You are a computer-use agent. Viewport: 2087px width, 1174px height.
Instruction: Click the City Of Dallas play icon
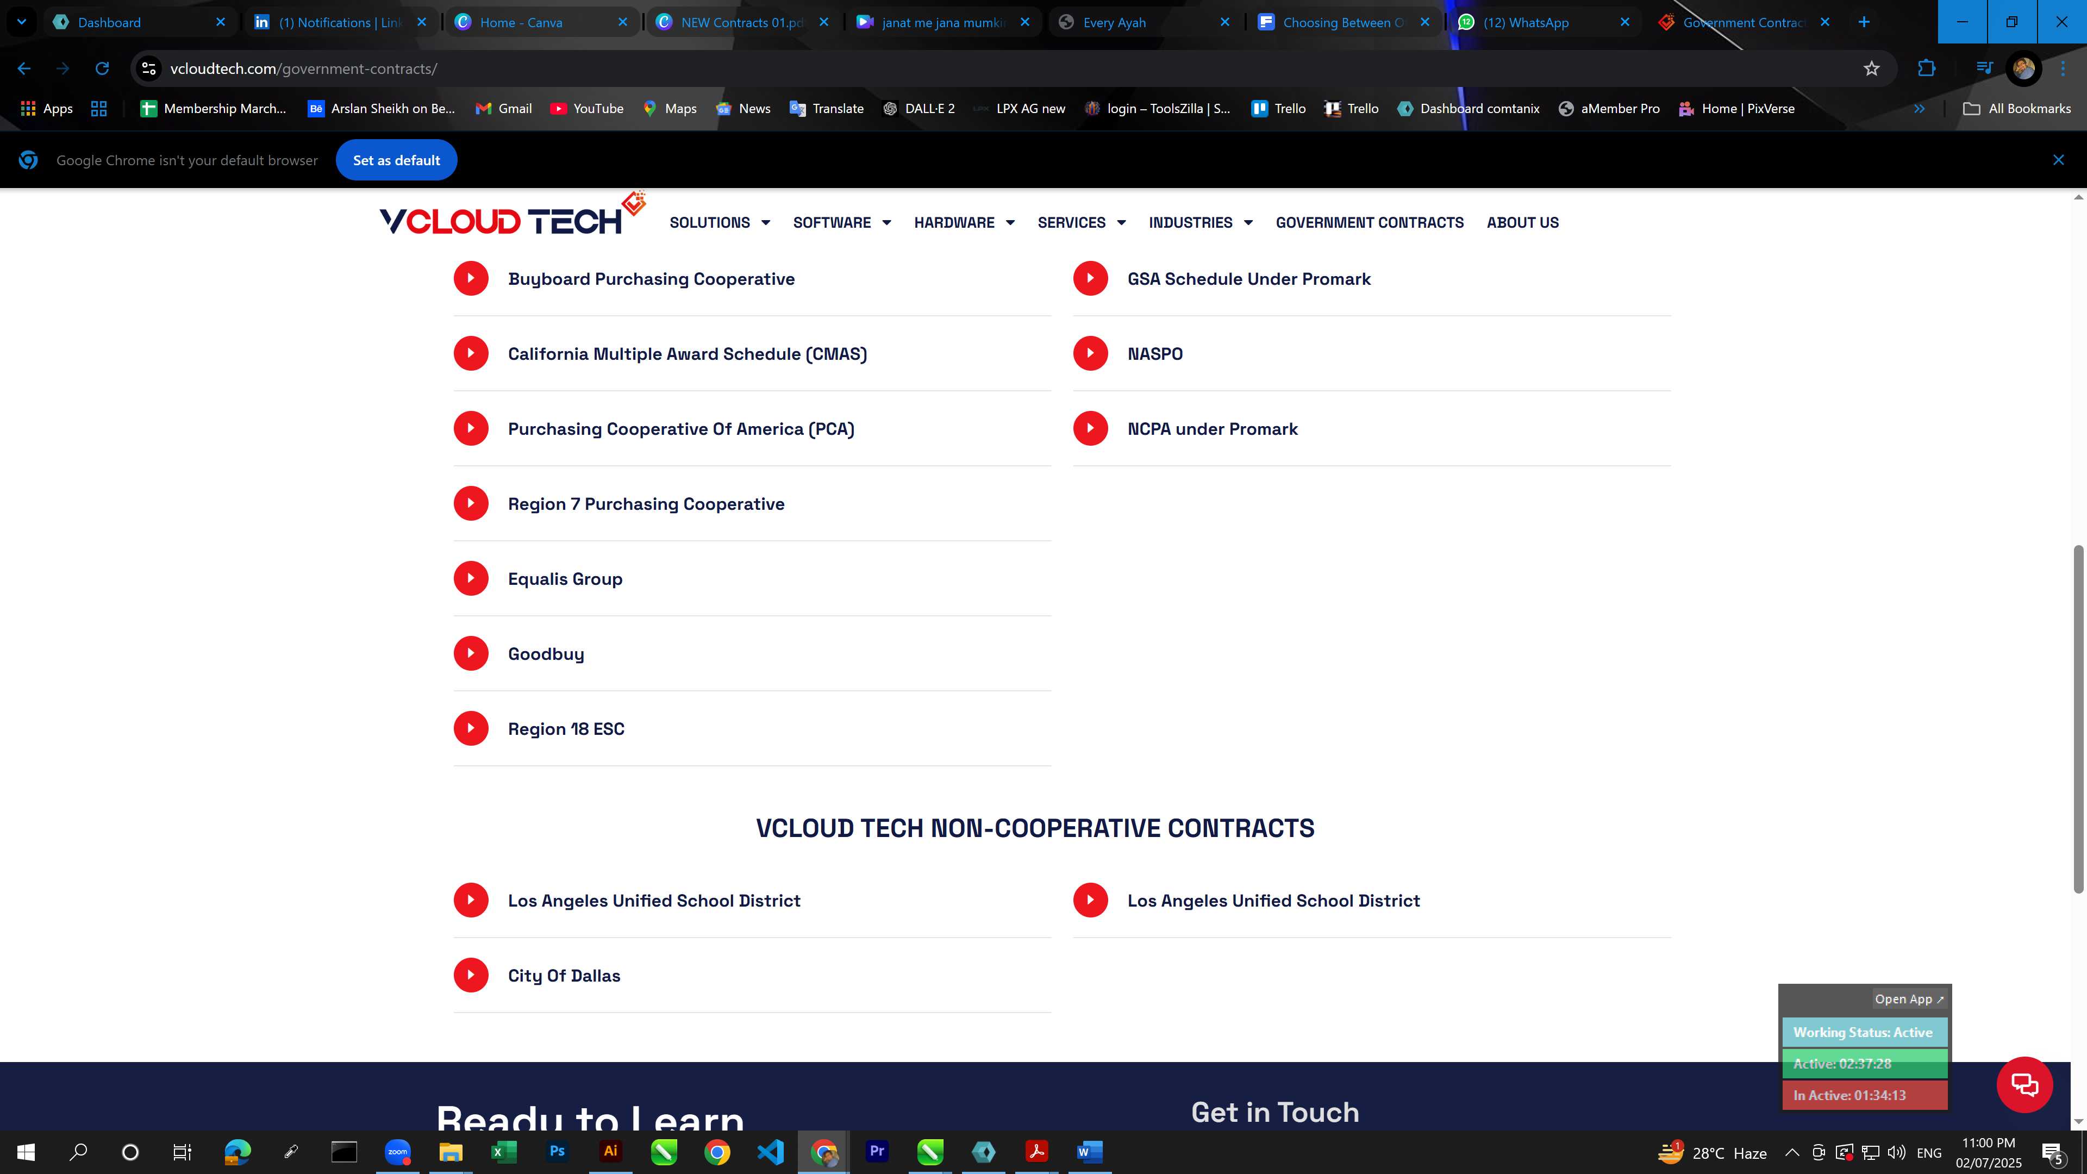[x=471, y=975]
